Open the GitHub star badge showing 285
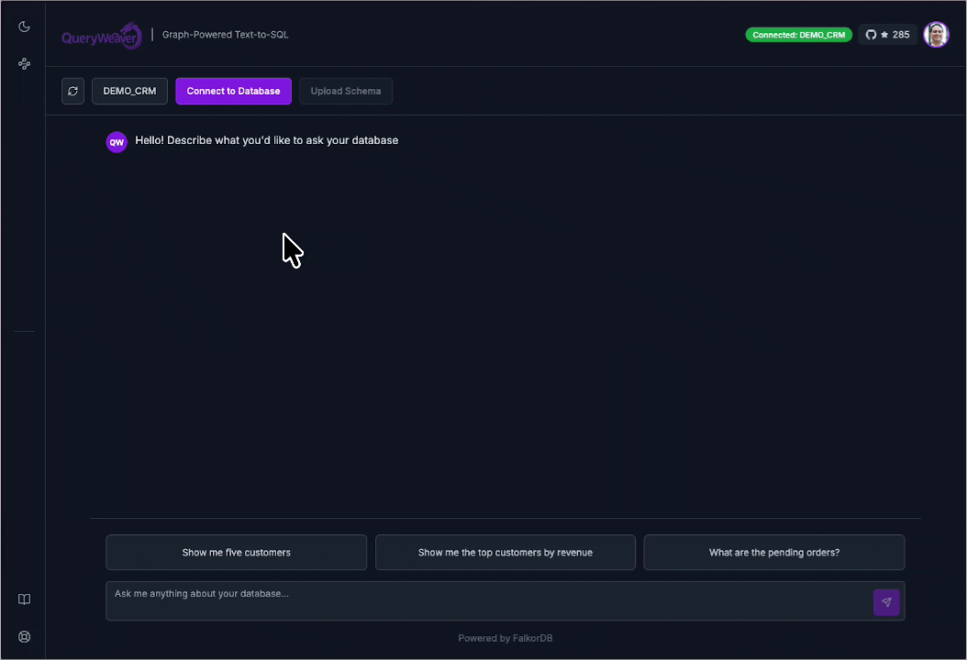967x660 pixels. tap(887, 34)
